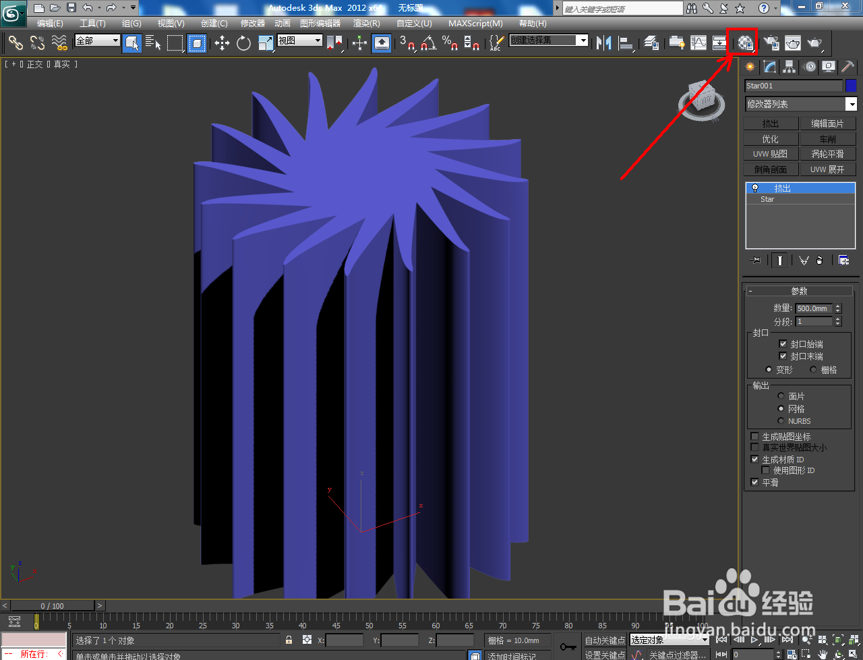Disable the 平滑 checkbox

pyautogui.click(x=754, y=482)
